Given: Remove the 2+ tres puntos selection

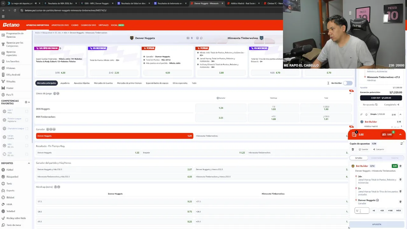Looking at the screenshot, I should coord(400,191).
